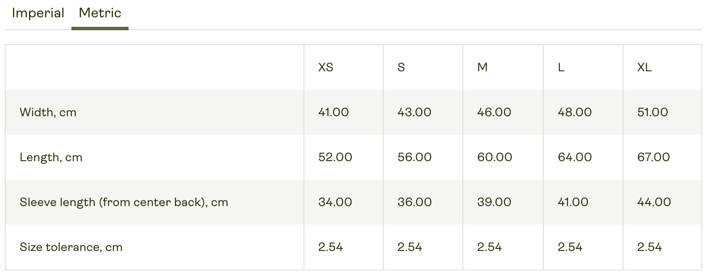
Task: Switch to the Imperial tab
Action: [x=38, y=13]
